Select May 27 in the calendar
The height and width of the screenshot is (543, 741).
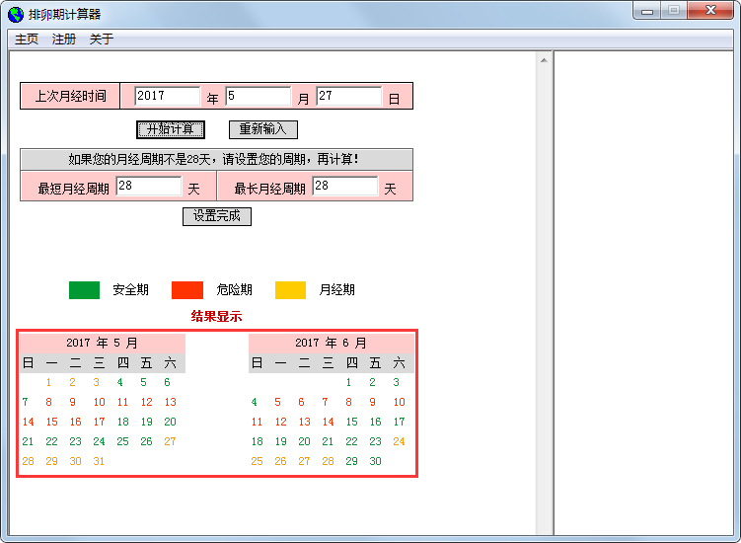click(x=170, y=442)
